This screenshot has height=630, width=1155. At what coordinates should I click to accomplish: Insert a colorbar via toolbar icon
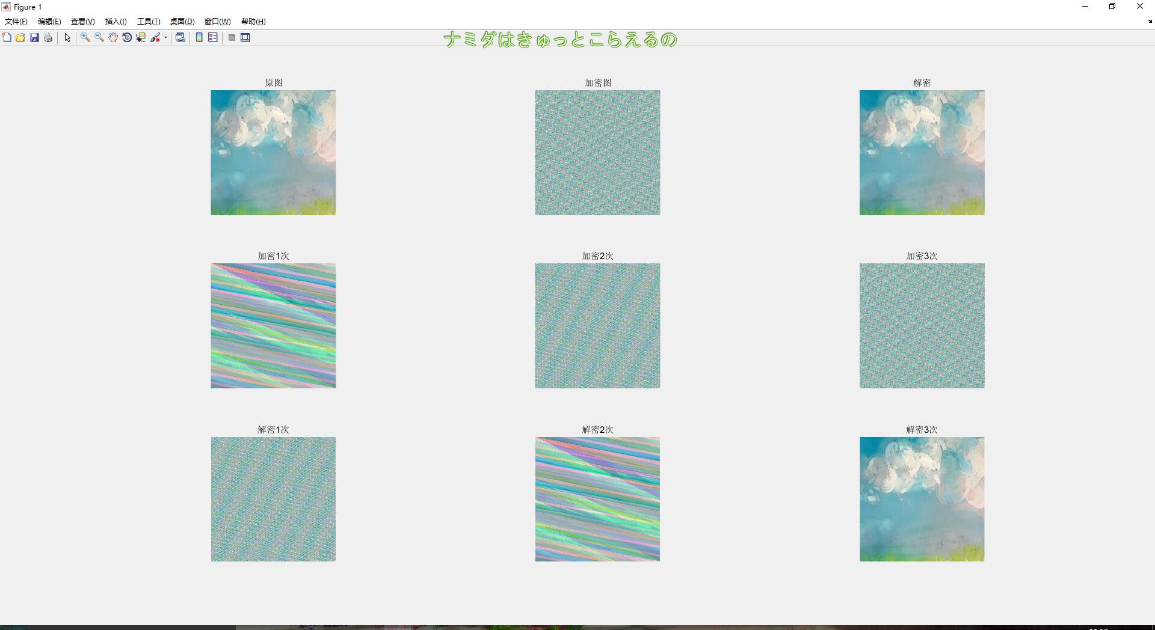point(199,37)
